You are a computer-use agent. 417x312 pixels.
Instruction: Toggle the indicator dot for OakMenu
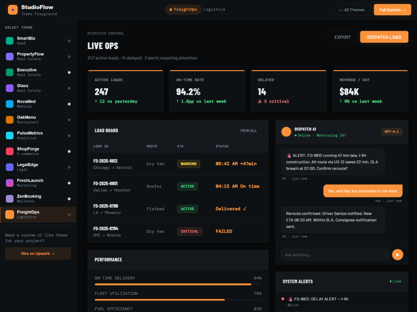click(69, 120)
